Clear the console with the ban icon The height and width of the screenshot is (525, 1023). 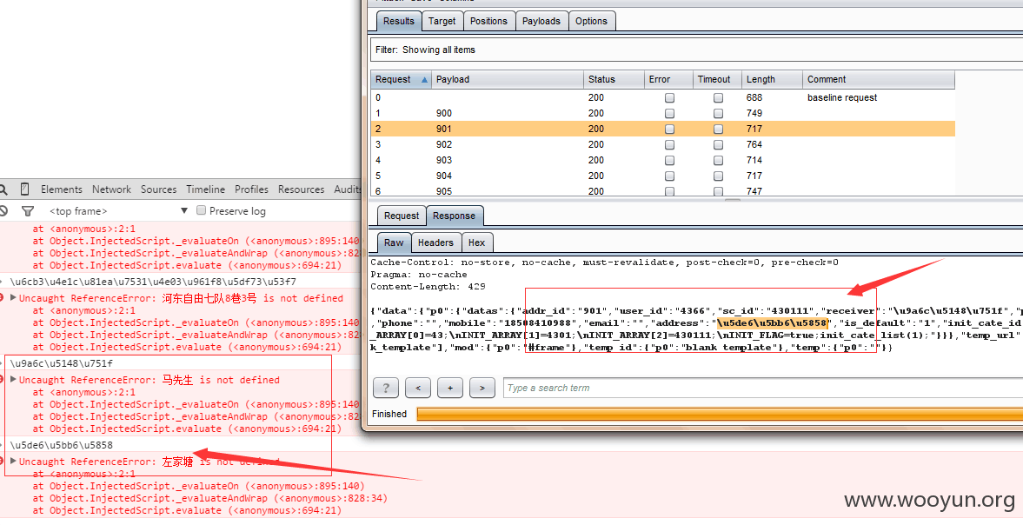[x=3, y=211]
